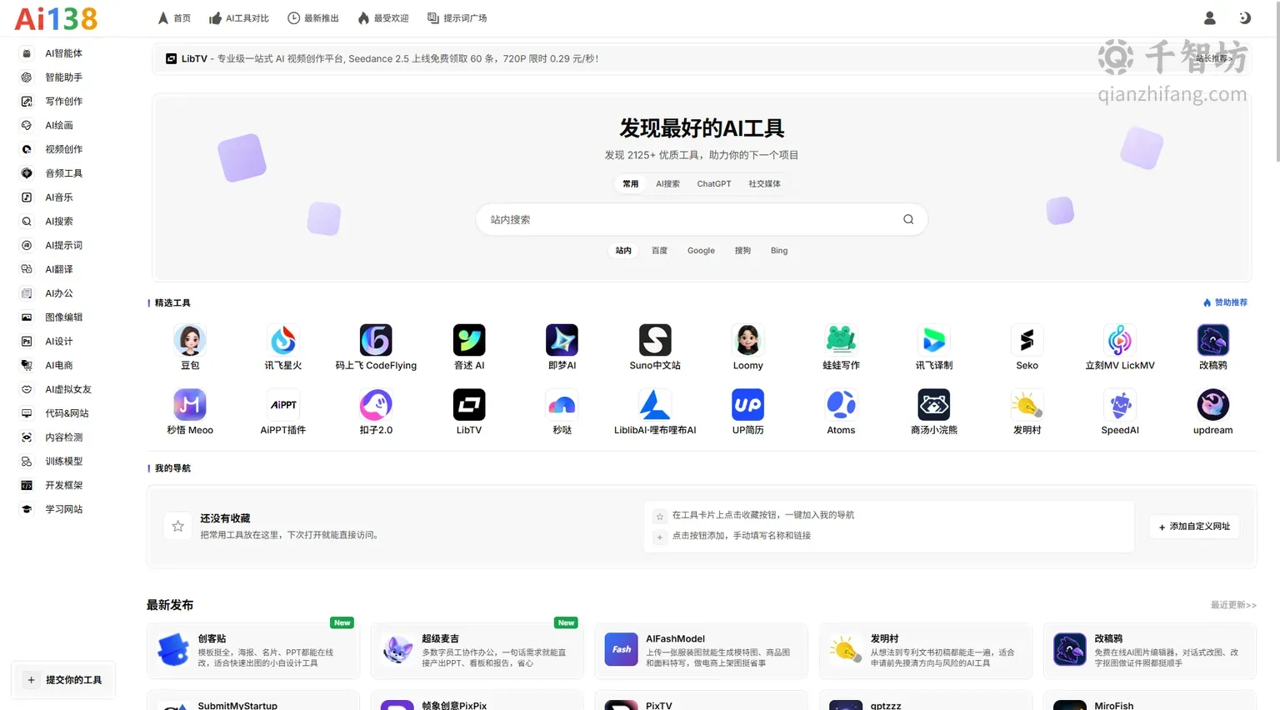Open LiblibAI·哩布哩布AI icon
Image resolution: width=1280 pixels, height=710 pixels.
pyautogui.click(x=655, y=405)
